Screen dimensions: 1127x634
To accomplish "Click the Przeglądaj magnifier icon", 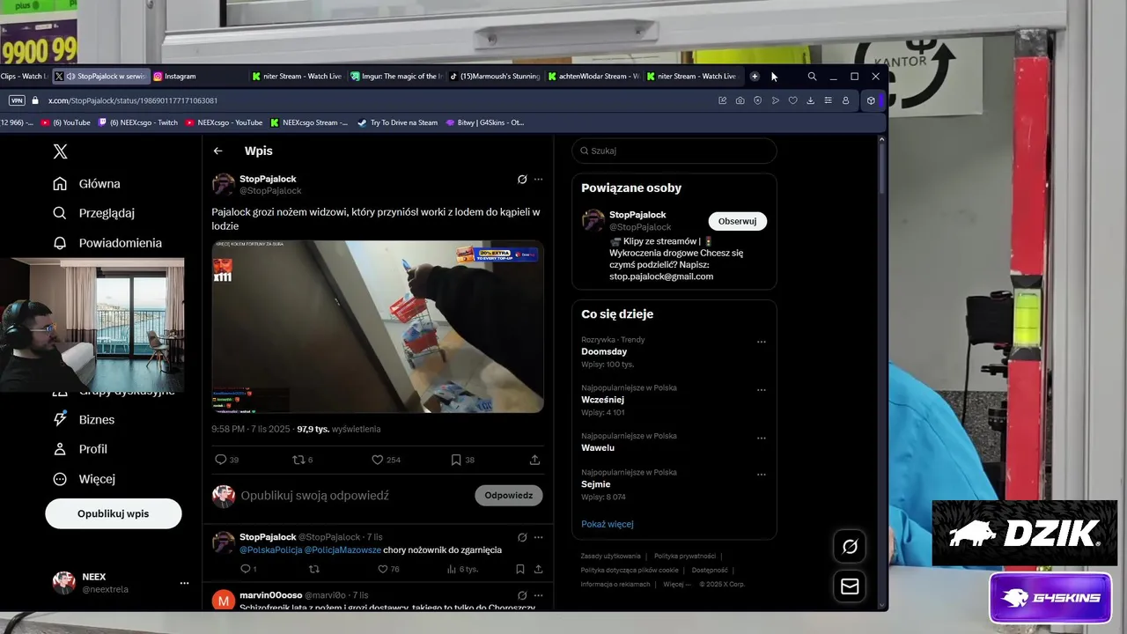I will [60, 213].
